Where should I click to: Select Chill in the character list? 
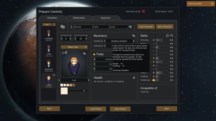[x=49, y=51]
